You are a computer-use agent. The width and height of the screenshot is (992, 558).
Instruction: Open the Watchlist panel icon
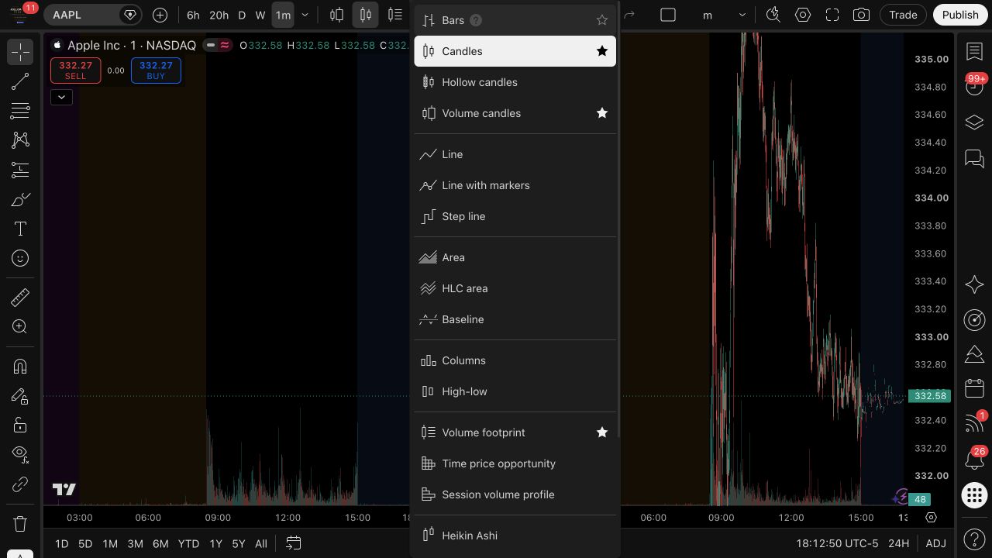coord(974,52)
